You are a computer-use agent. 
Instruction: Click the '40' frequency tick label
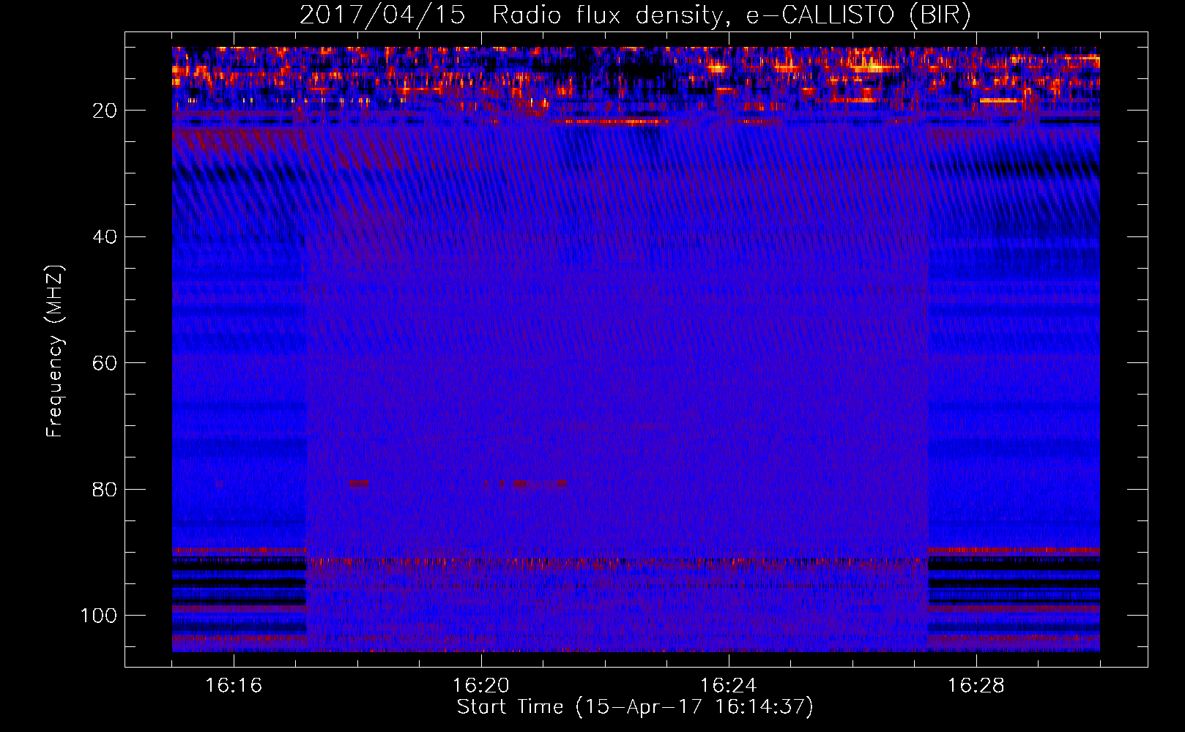[105, 237]
